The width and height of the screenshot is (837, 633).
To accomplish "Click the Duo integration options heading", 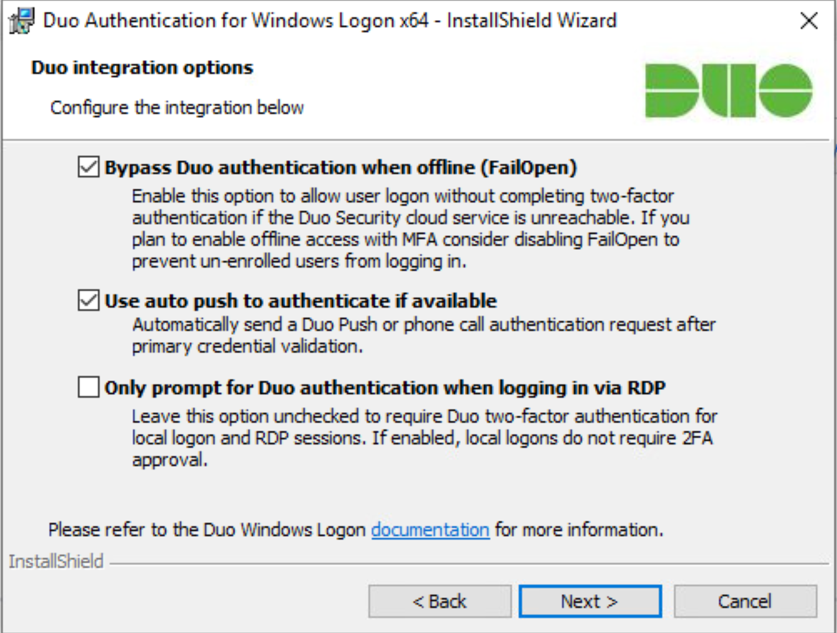I will 142,67.
